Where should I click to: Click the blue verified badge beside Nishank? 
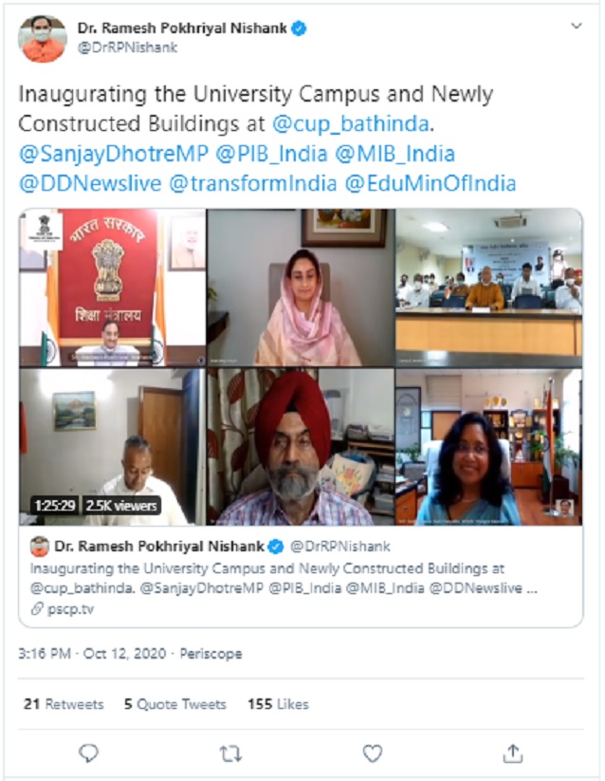pyautogui.click(x=299, y=28)
